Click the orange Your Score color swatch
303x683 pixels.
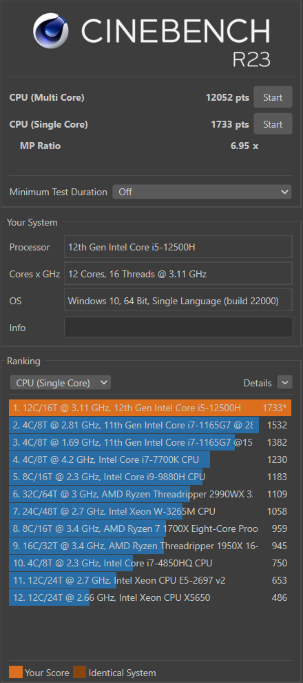[x=16, y=672]
